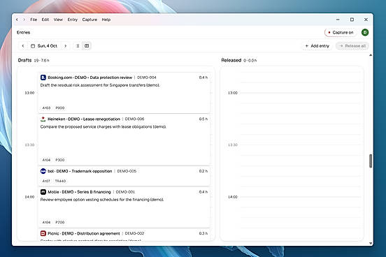Click the 0.3 h duration on Picnic entry
Image resolution: width=386 pixels, height=257 pixels.
pos(203,233)
